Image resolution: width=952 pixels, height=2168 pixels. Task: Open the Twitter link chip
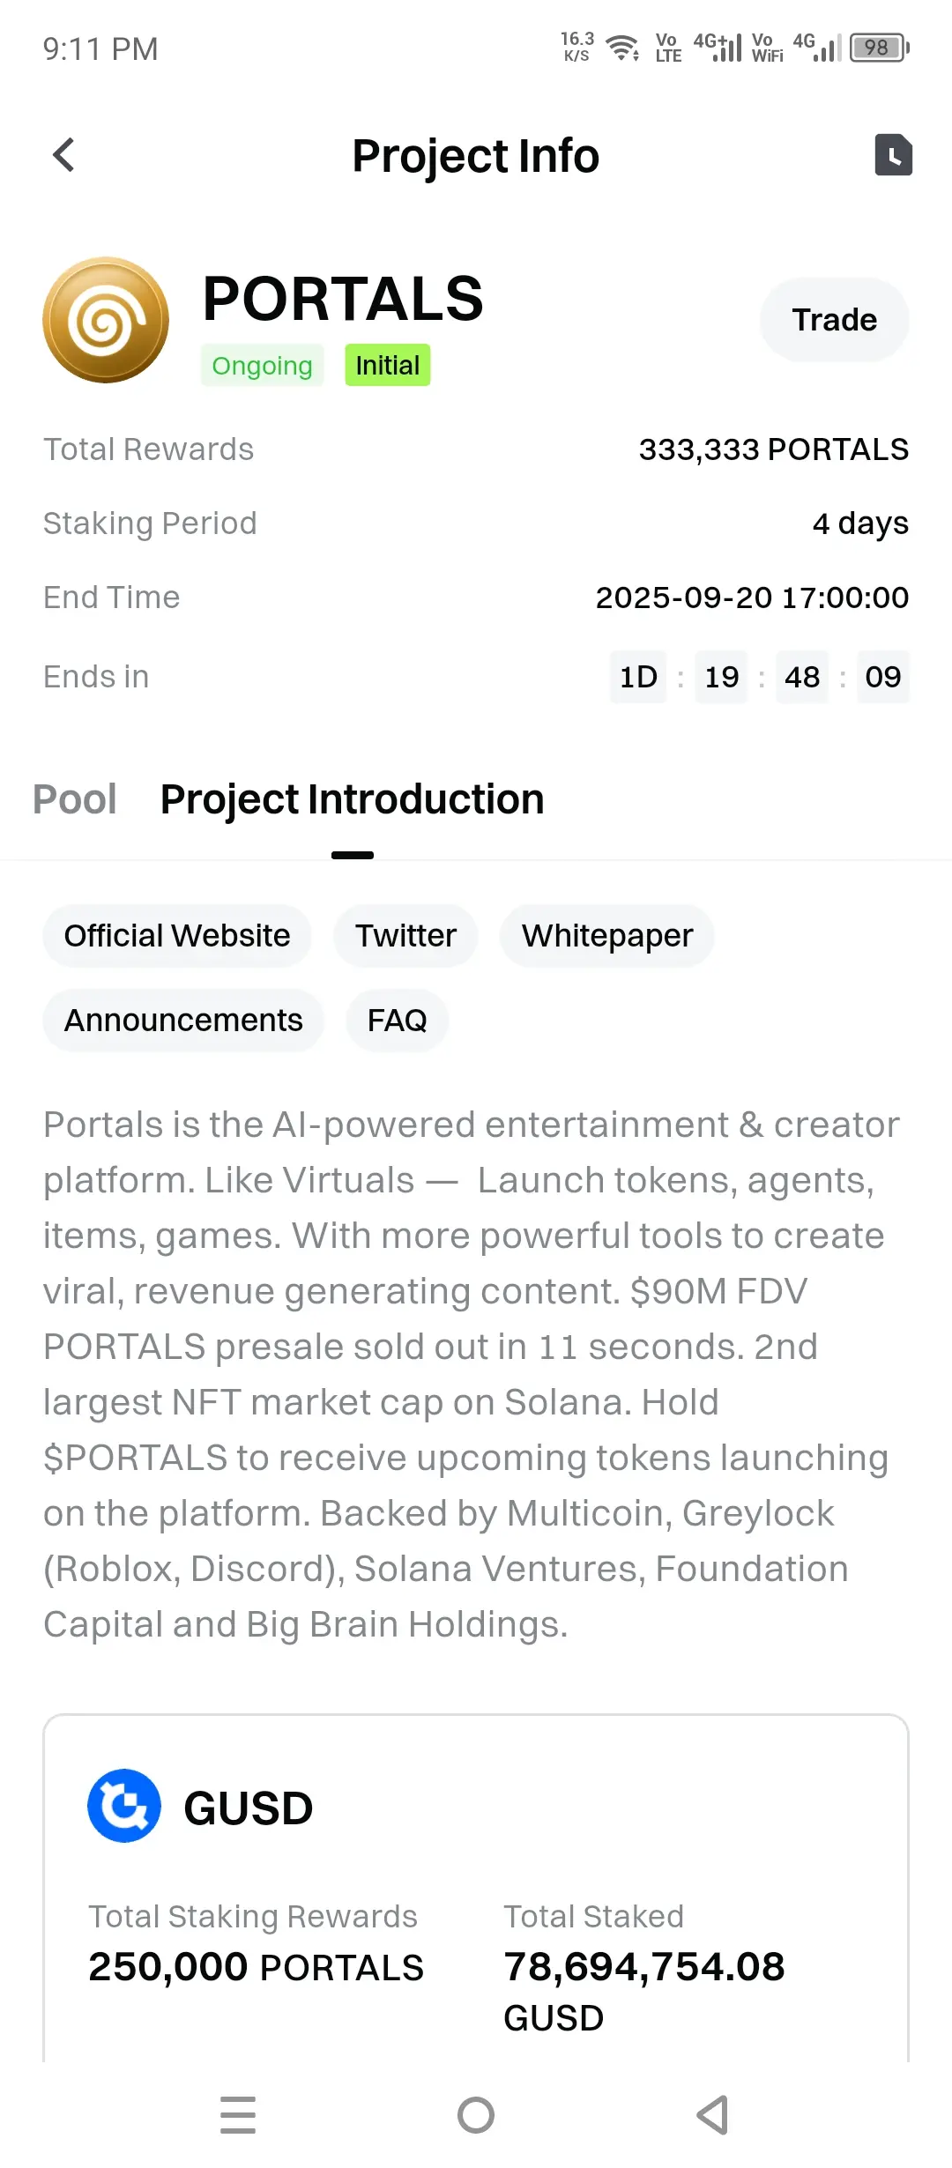coord(405,936)
